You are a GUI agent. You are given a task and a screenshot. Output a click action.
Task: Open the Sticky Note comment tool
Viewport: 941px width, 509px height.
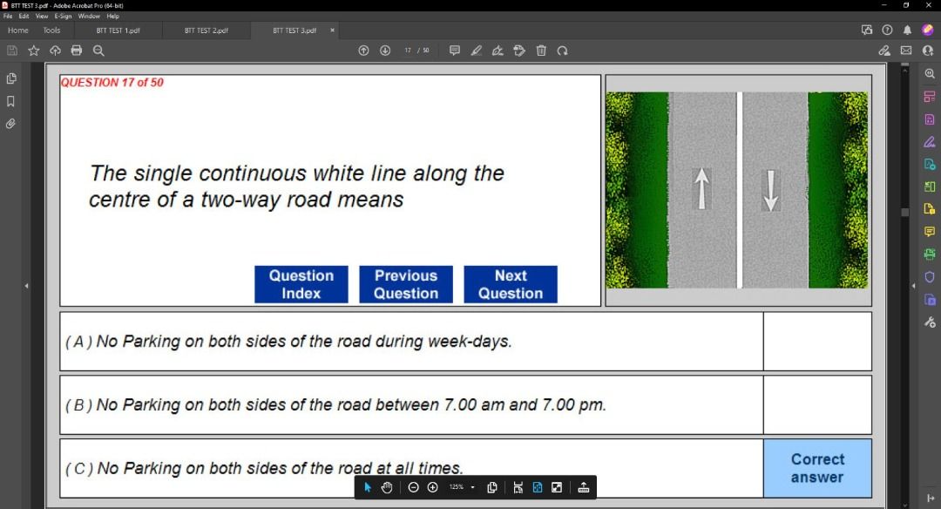coord(455,51)
